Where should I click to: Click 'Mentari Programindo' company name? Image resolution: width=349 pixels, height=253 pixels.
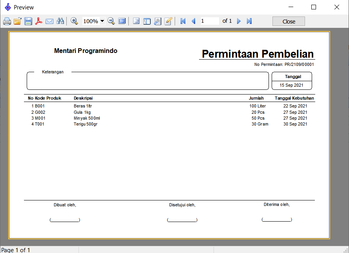click(86, 51)
